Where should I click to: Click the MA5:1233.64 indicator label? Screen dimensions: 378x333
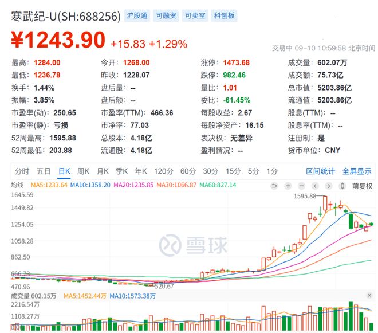click(49, 185)
